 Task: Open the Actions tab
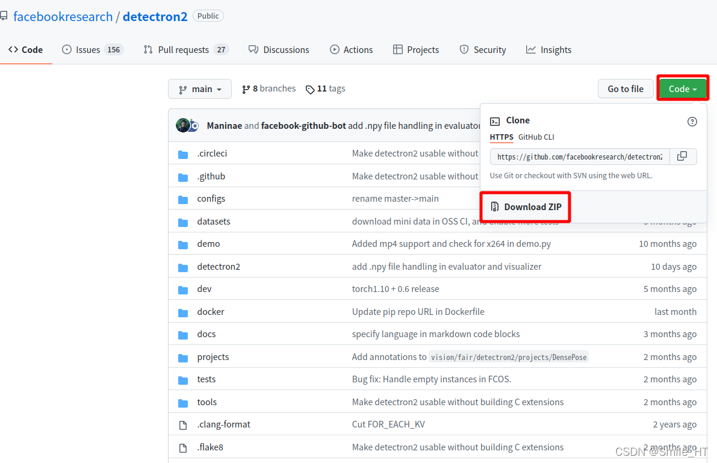pyautogui.click(x=351, y=49)
